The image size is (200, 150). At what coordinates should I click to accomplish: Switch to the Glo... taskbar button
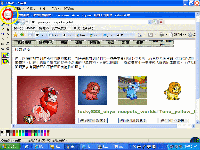click(x=56, y=147)
